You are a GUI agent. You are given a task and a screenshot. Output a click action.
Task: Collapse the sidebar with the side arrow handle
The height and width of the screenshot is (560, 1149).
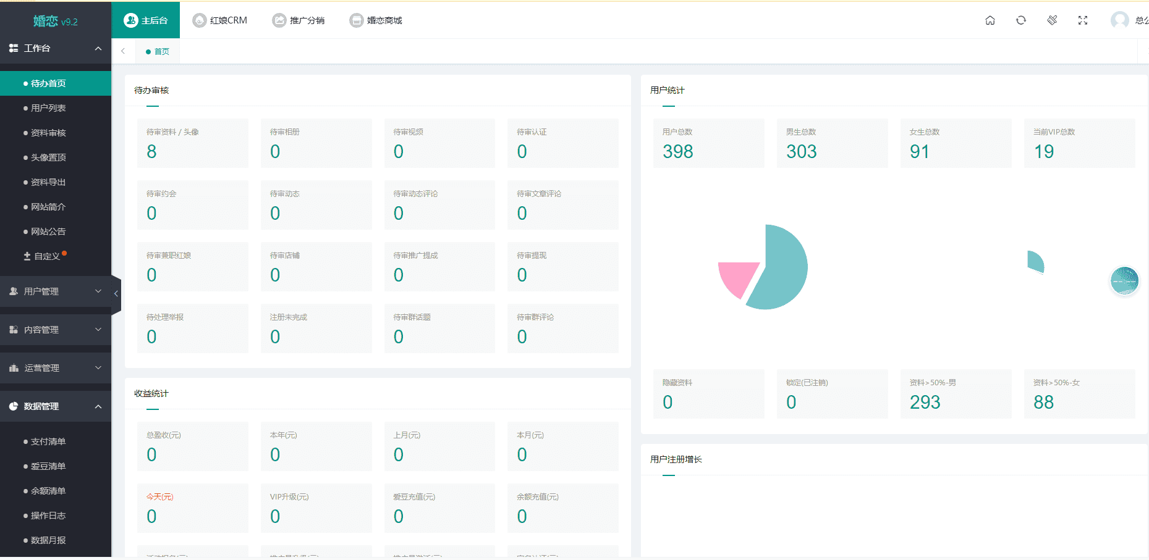click(116, 294)
